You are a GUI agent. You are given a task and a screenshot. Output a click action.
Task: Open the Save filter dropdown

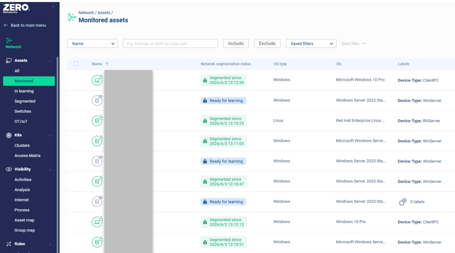pos(353,44)
